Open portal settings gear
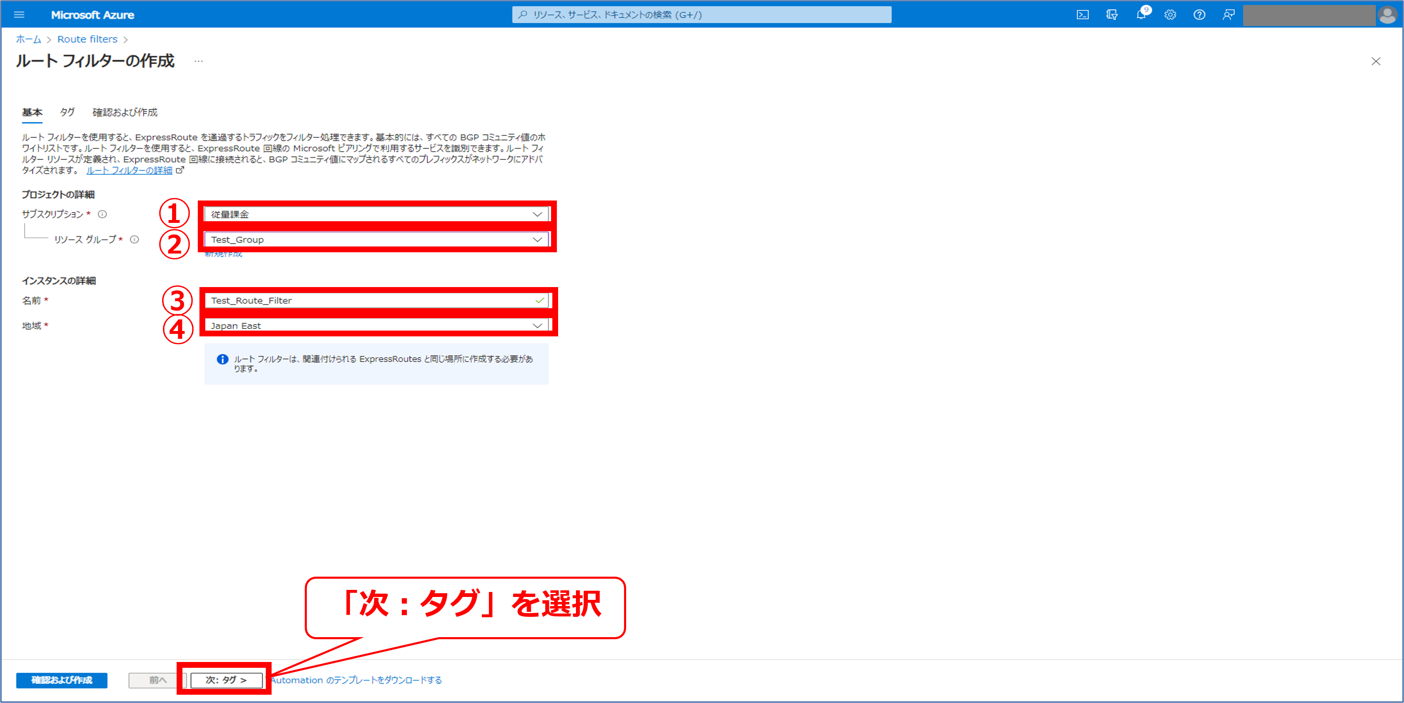This screenshot has height=703, width=1404. coord(1170,14)
